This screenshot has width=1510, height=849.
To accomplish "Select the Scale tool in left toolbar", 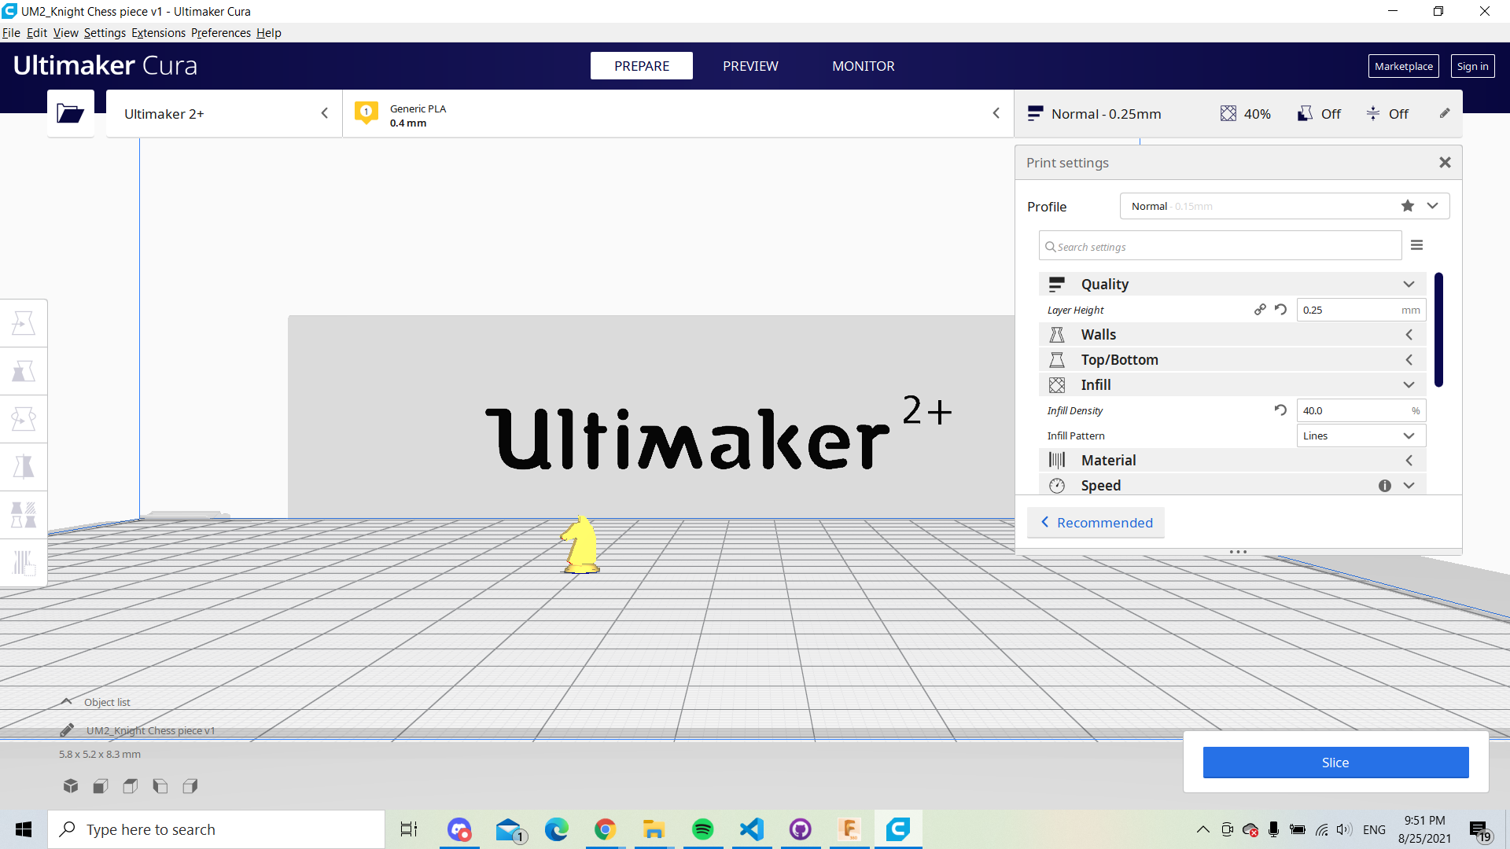I will 24,371.
